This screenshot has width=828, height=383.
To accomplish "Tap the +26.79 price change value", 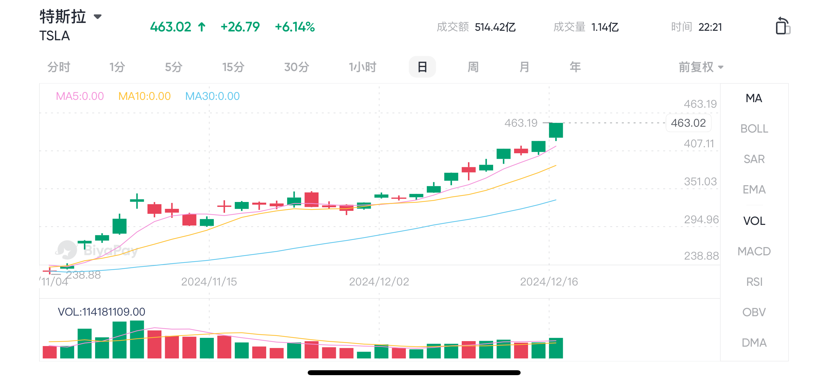I will click(x=240, y=27).
